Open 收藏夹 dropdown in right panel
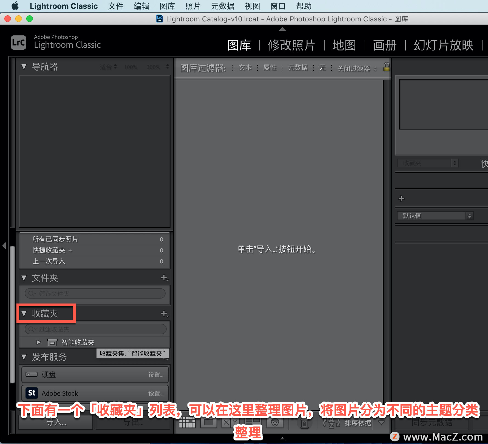 click(x=428, y=163)
